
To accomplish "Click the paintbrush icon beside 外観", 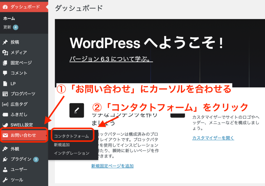I will pos(5,149).
